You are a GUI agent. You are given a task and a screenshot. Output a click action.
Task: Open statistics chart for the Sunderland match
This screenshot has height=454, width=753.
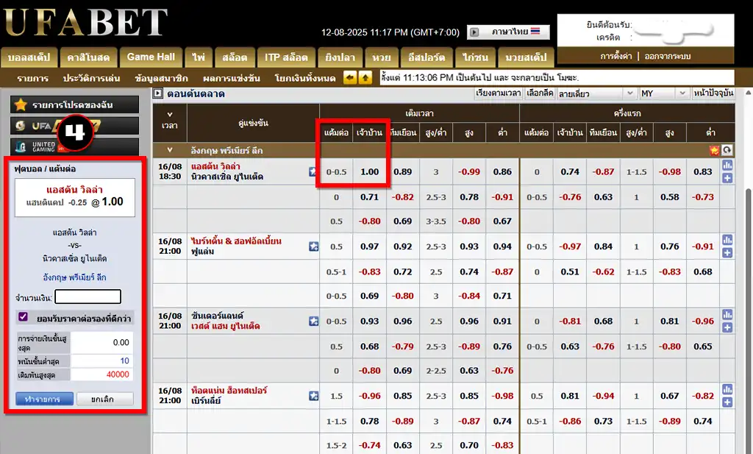[x=727, y=315]
